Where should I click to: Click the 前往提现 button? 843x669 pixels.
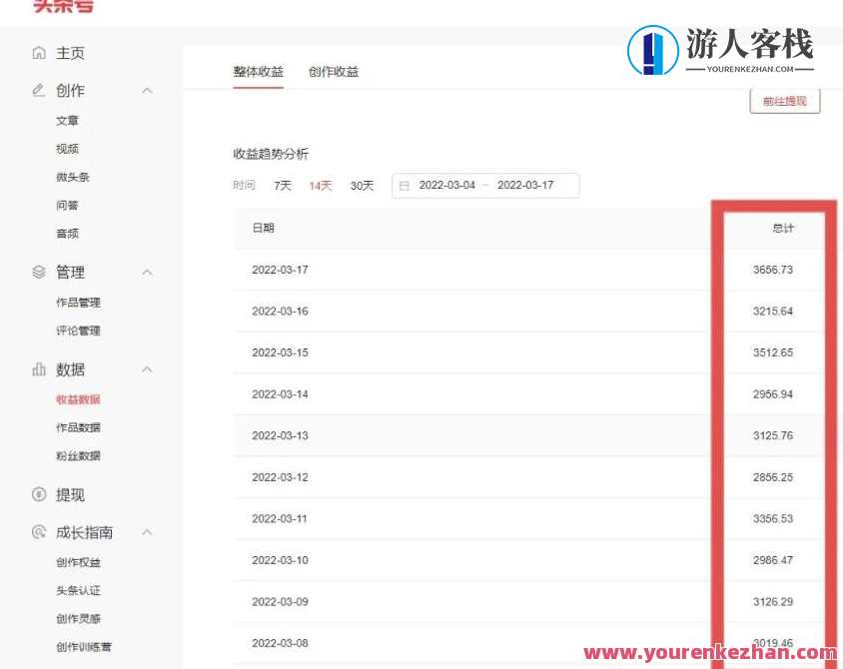(x=785, y=101)
